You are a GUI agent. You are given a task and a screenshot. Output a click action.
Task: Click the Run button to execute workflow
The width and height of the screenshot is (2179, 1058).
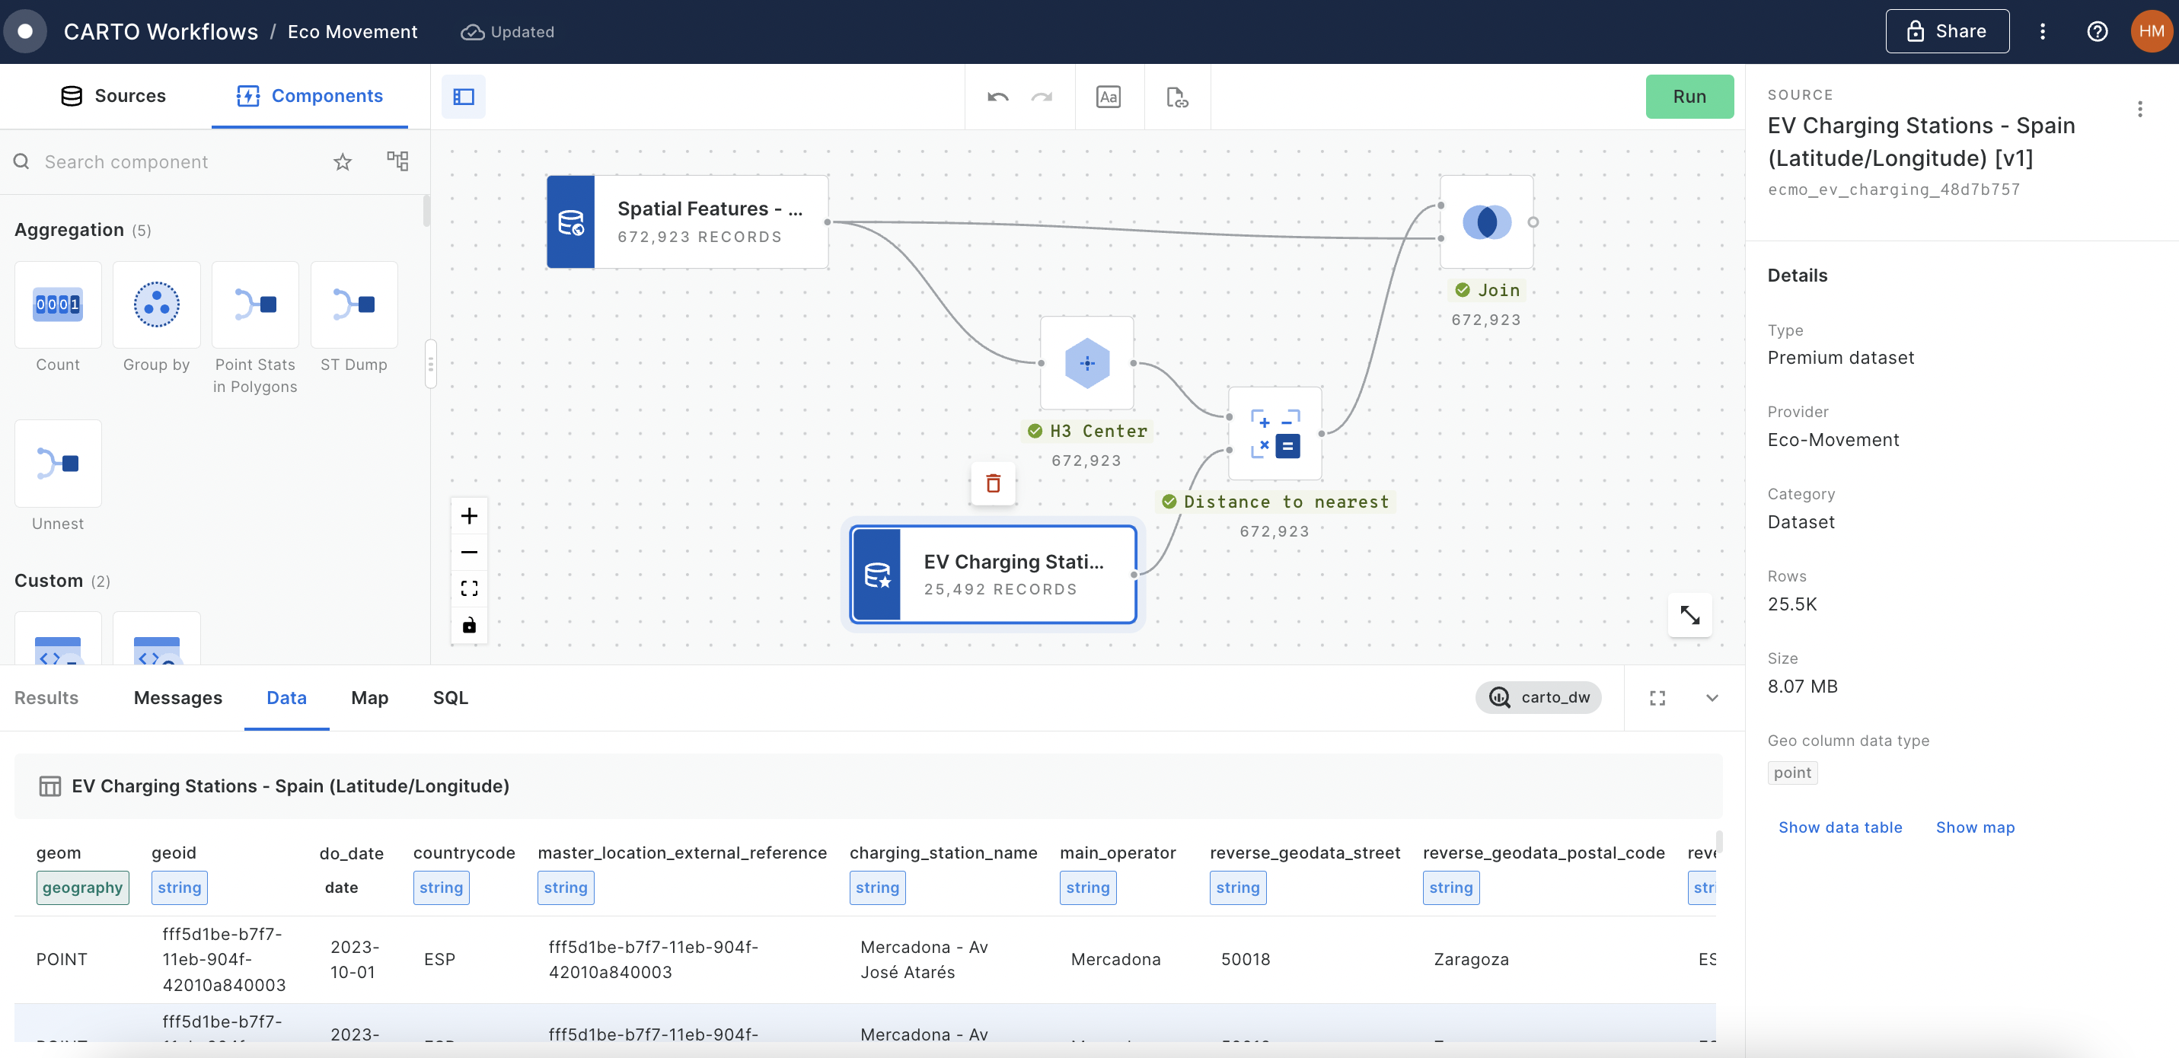pyautogui.click(x=1690, y=96)
